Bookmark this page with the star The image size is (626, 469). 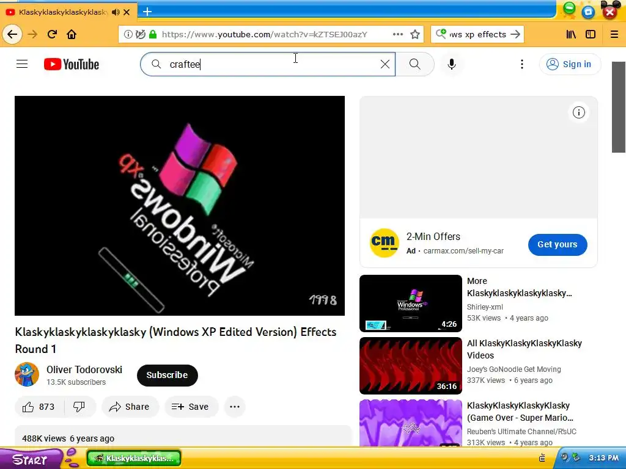tap(415, 34)
